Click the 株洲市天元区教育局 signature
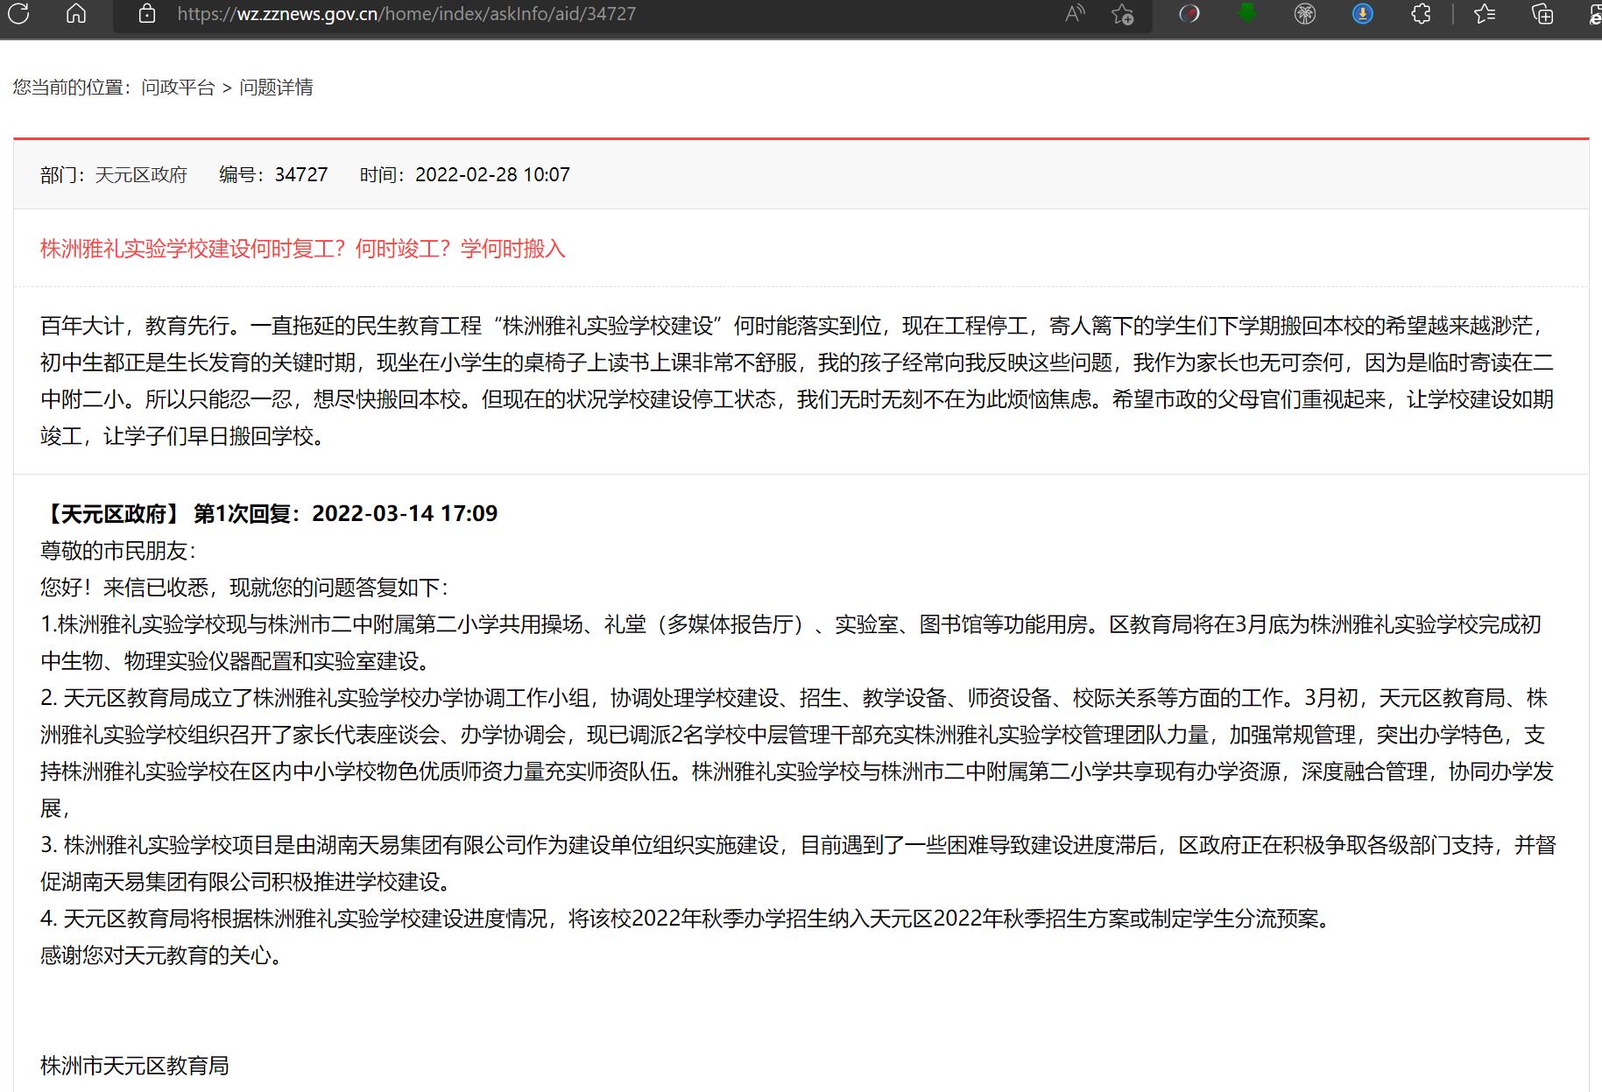This screenshot has width=1602, height=1092. (x=135, y=1066)
